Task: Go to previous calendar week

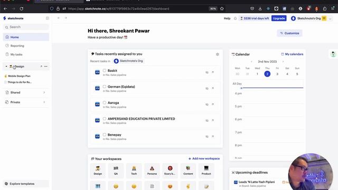Action: coord(251,62)
